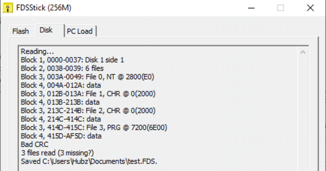Click the 'Block 2 ... 6 files' line
This screenshot has height=171, width=326.
click(x=62, y=68)
